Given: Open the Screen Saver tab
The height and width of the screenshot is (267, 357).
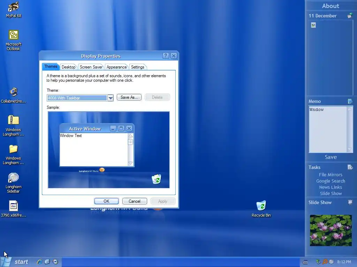Looking at the screenshot, I should (x=91, y=67).
